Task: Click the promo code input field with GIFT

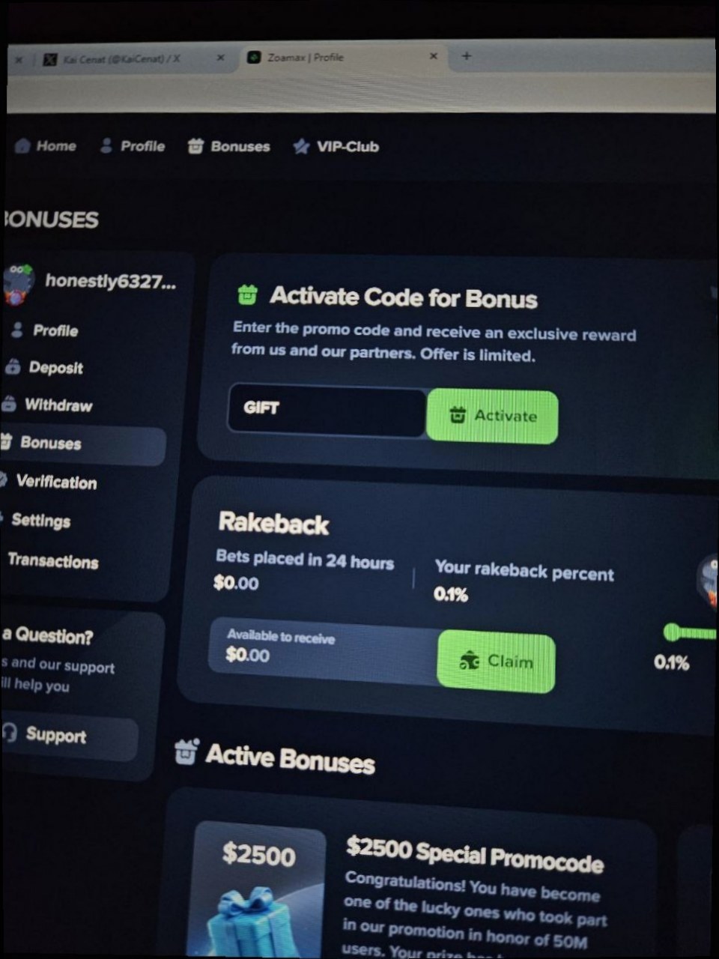Action: tap(327, 410)
